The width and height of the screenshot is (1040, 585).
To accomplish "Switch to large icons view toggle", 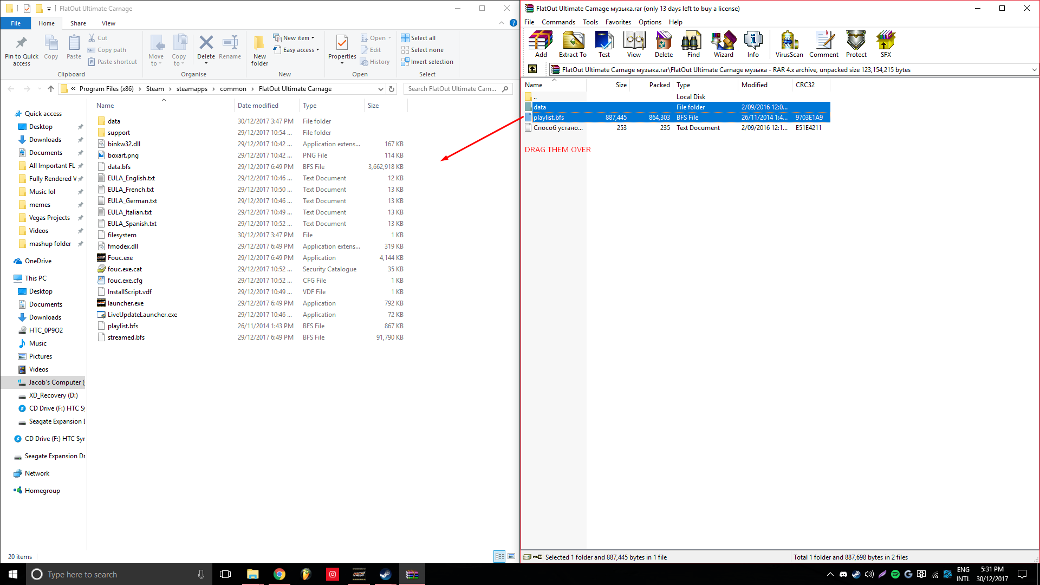I will 511,556.
